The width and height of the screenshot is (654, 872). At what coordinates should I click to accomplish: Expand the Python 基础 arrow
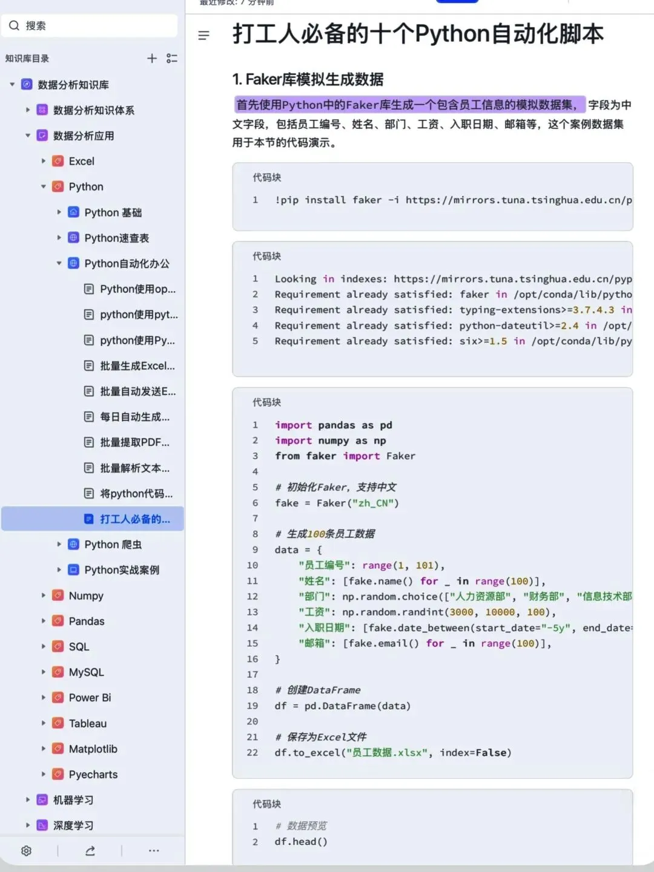[x=59, y=212]
